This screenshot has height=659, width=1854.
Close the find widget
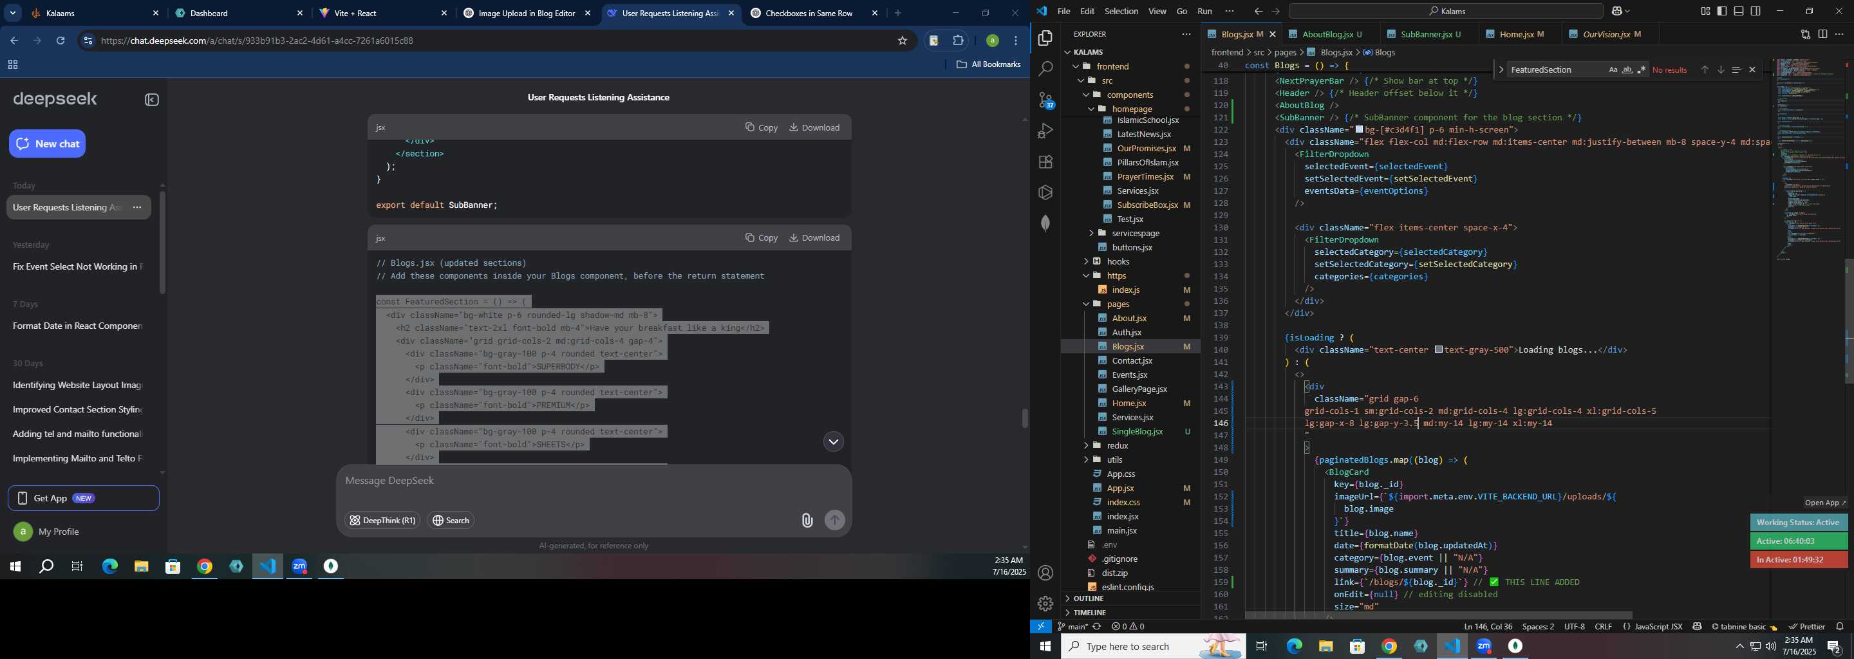[x=1752, y=70]
